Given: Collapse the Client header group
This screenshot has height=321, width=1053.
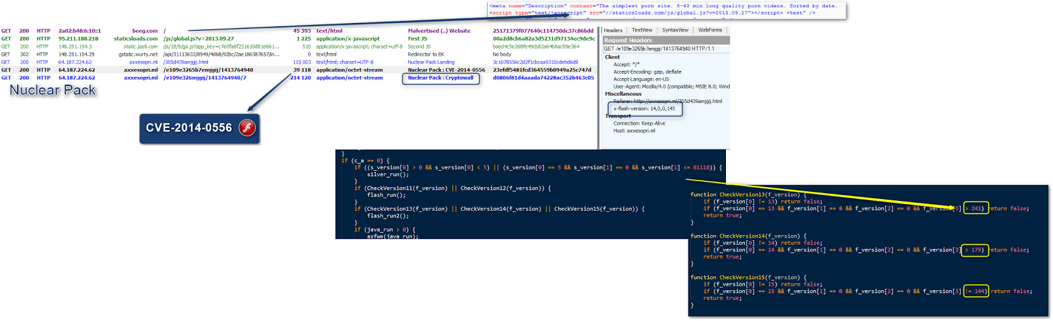Looking at the screenshot, I should (612, 57).
